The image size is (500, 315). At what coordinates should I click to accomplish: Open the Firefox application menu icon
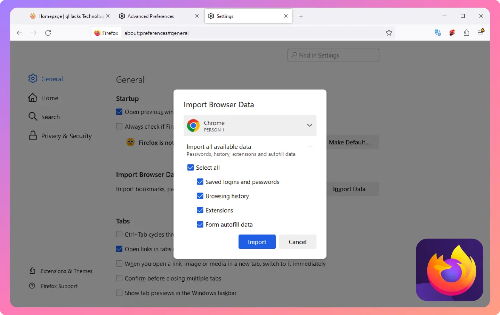(x=481, y=32)
